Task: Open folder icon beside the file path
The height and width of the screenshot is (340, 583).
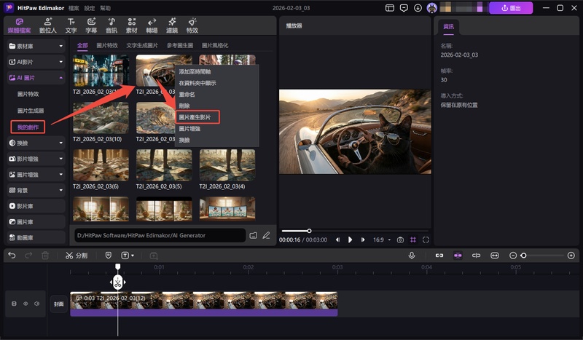Action: click(x=253, y=235)
